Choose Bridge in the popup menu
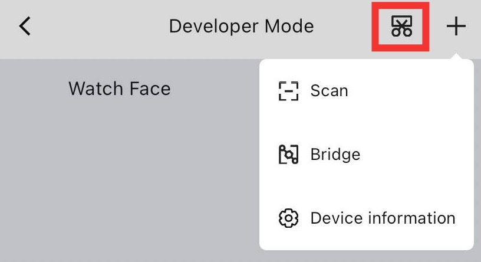The height and width of the screenshot is (262, 481). tap(366, 155)
